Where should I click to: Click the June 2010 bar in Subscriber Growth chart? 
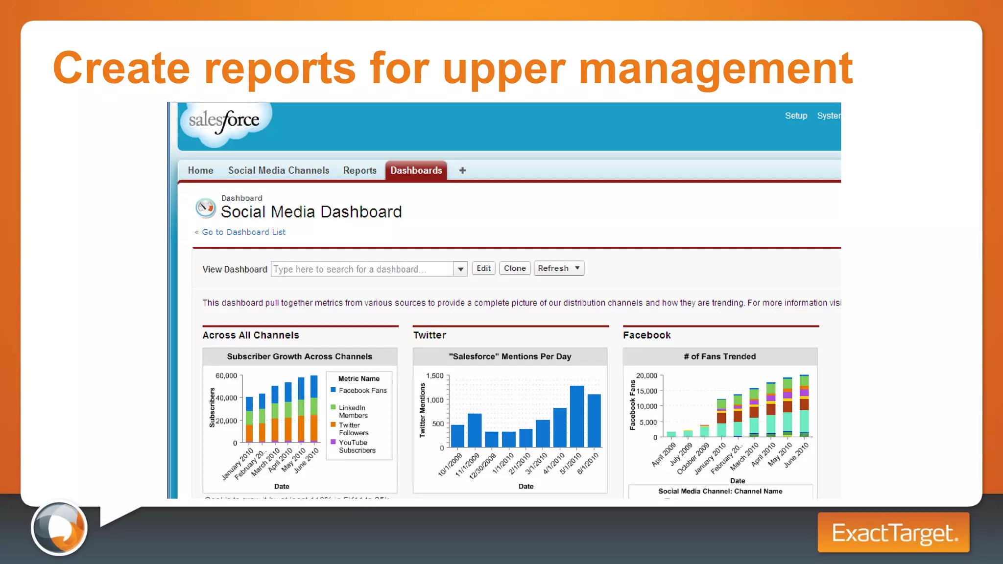314,409
